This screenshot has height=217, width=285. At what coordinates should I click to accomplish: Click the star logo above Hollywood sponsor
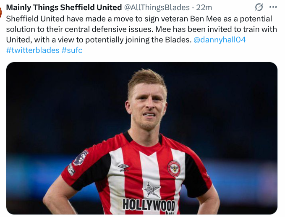pos(151,190)
